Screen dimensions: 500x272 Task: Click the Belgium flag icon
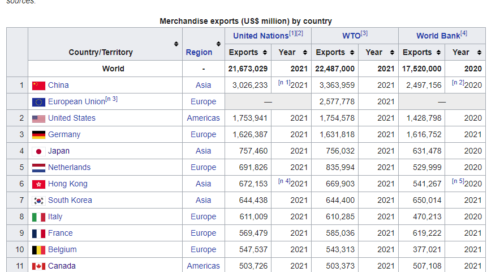(38, 250)
